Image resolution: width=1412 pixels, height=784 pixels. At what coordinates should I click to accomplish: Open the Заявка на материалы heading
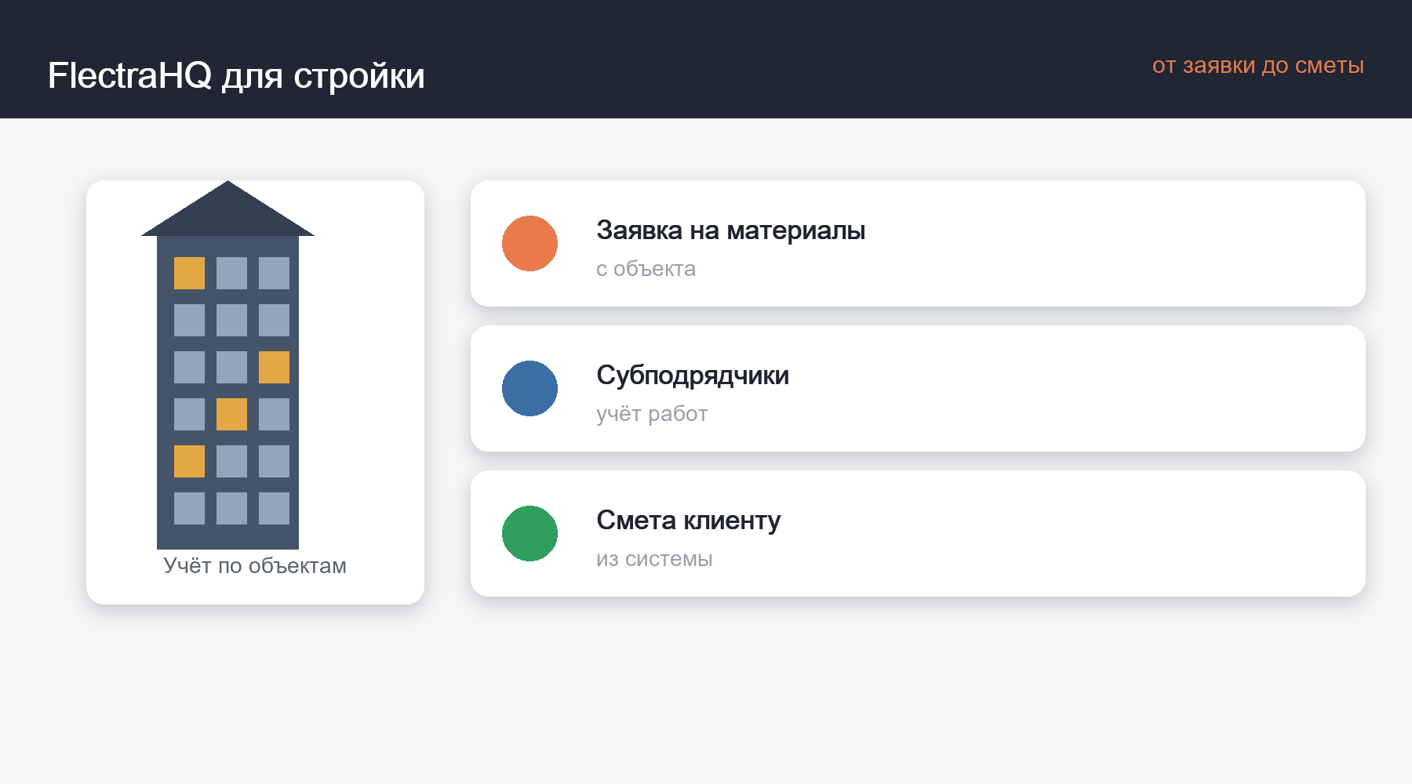click(x=730, y=230)
